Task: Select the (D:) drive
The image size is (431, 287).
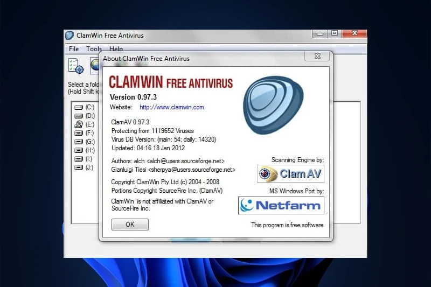Action: click(x=85, y=116)
